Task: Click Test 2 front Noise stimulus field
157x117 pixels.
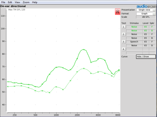Action: click(134, 34)
